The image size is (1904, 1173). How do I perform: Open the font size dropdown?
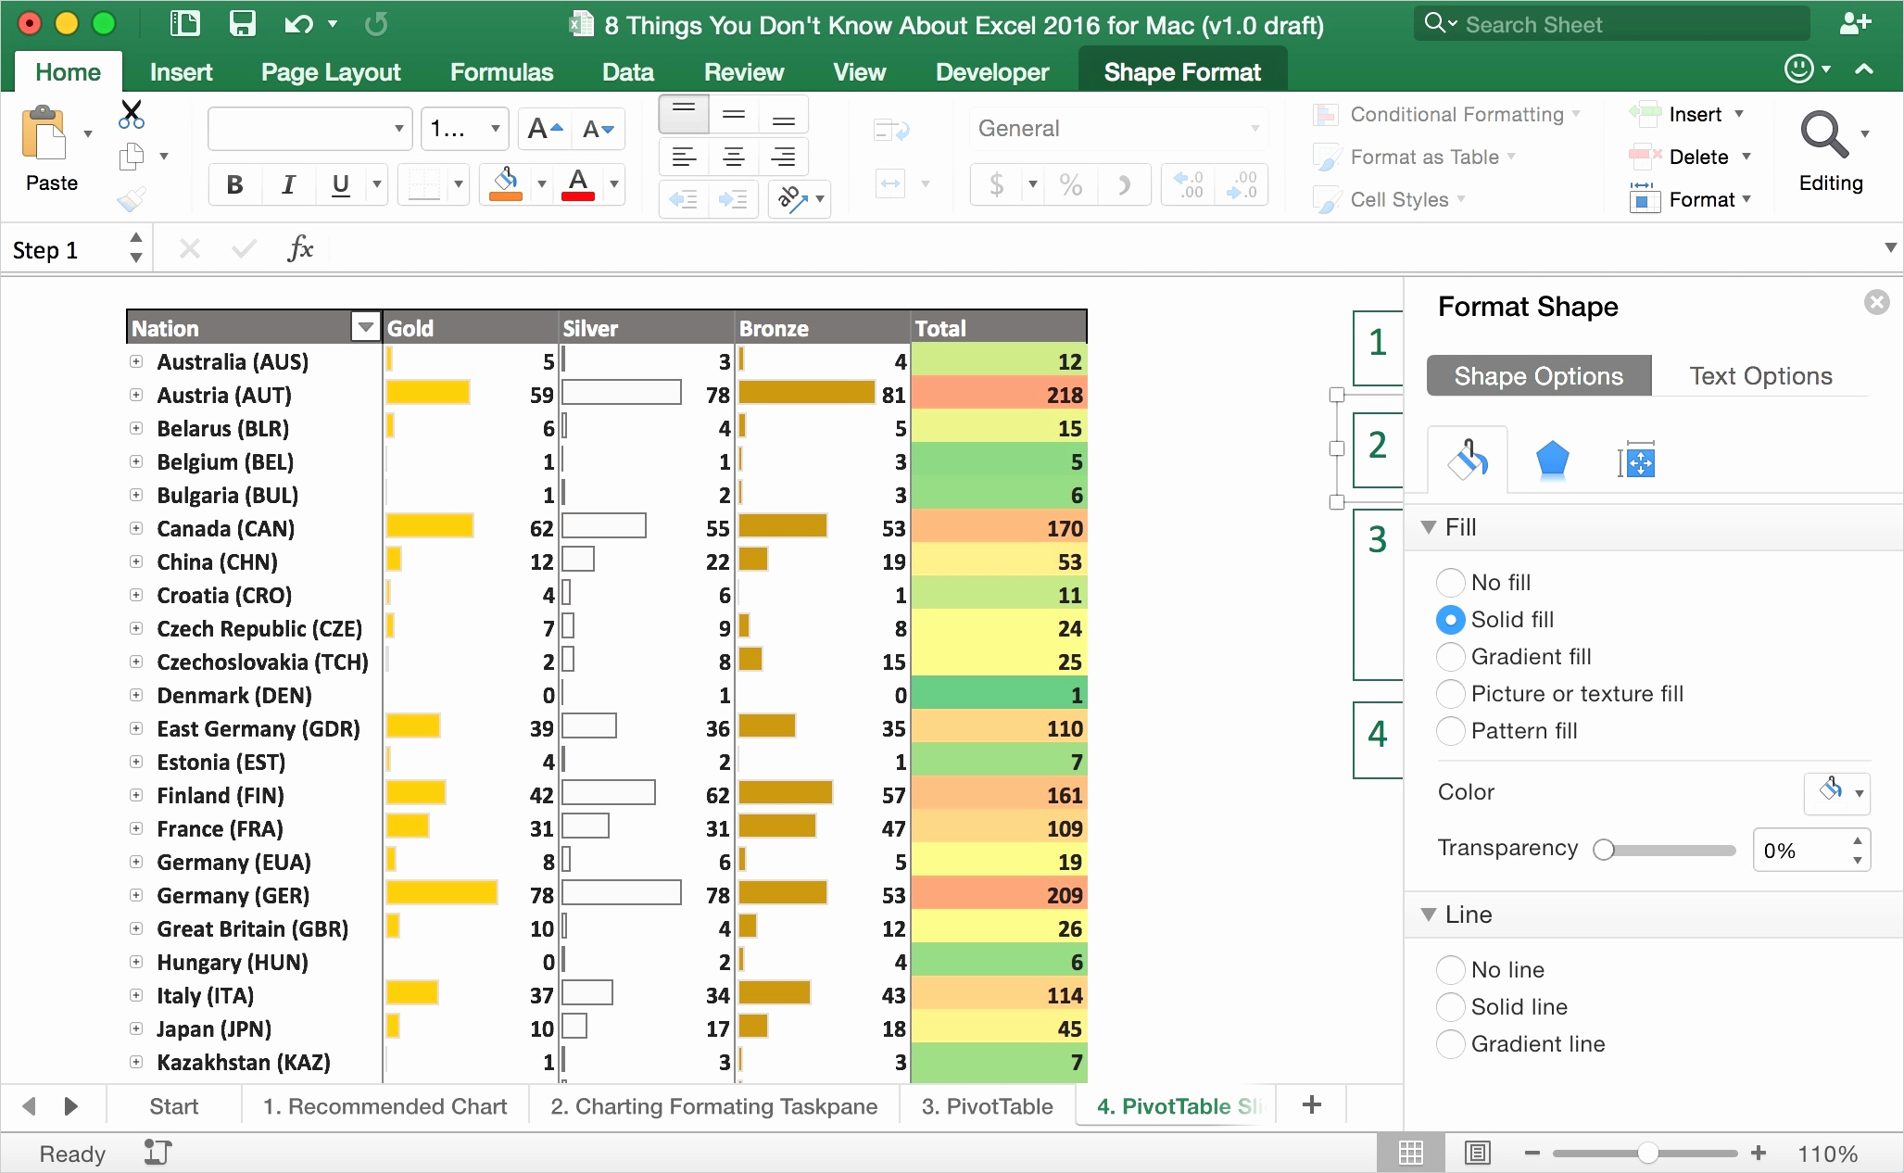click(495, 129)
